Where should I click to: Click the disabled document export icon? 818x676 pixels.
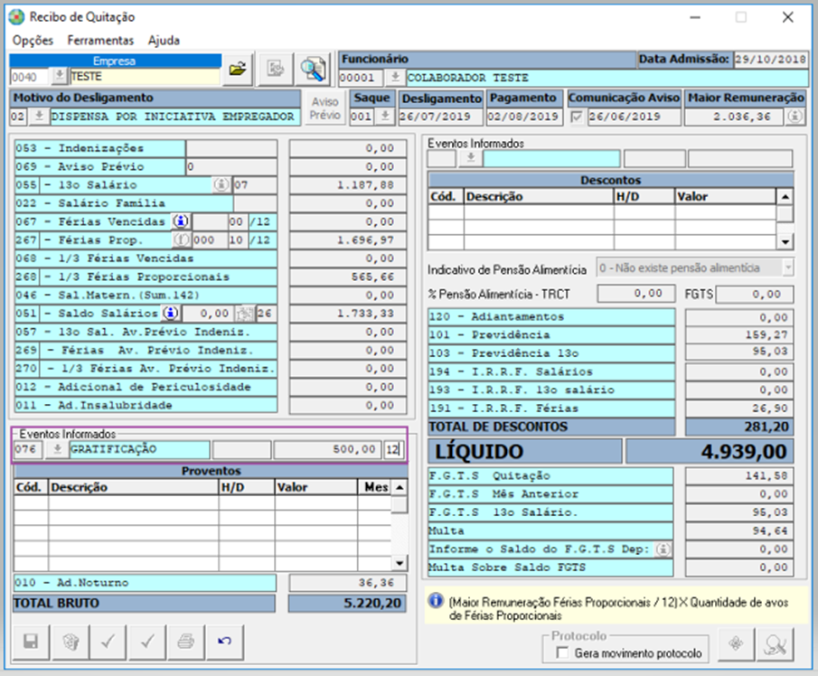point(276,69)
